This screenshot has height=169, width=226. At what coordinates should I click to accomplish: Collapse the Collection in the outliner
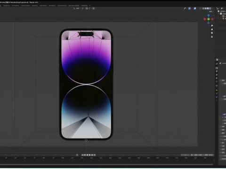coord(219,14)
